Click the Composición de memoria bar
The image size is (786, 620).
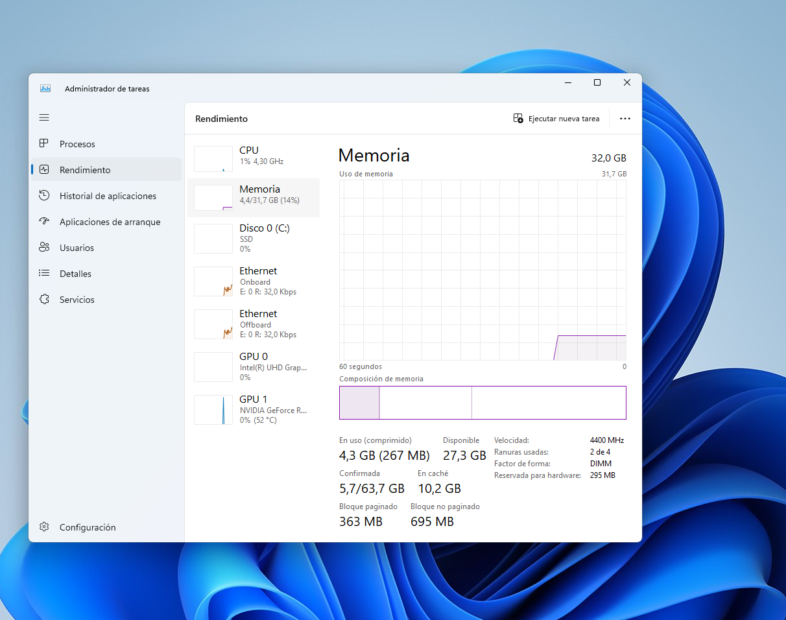coord(482,403)
